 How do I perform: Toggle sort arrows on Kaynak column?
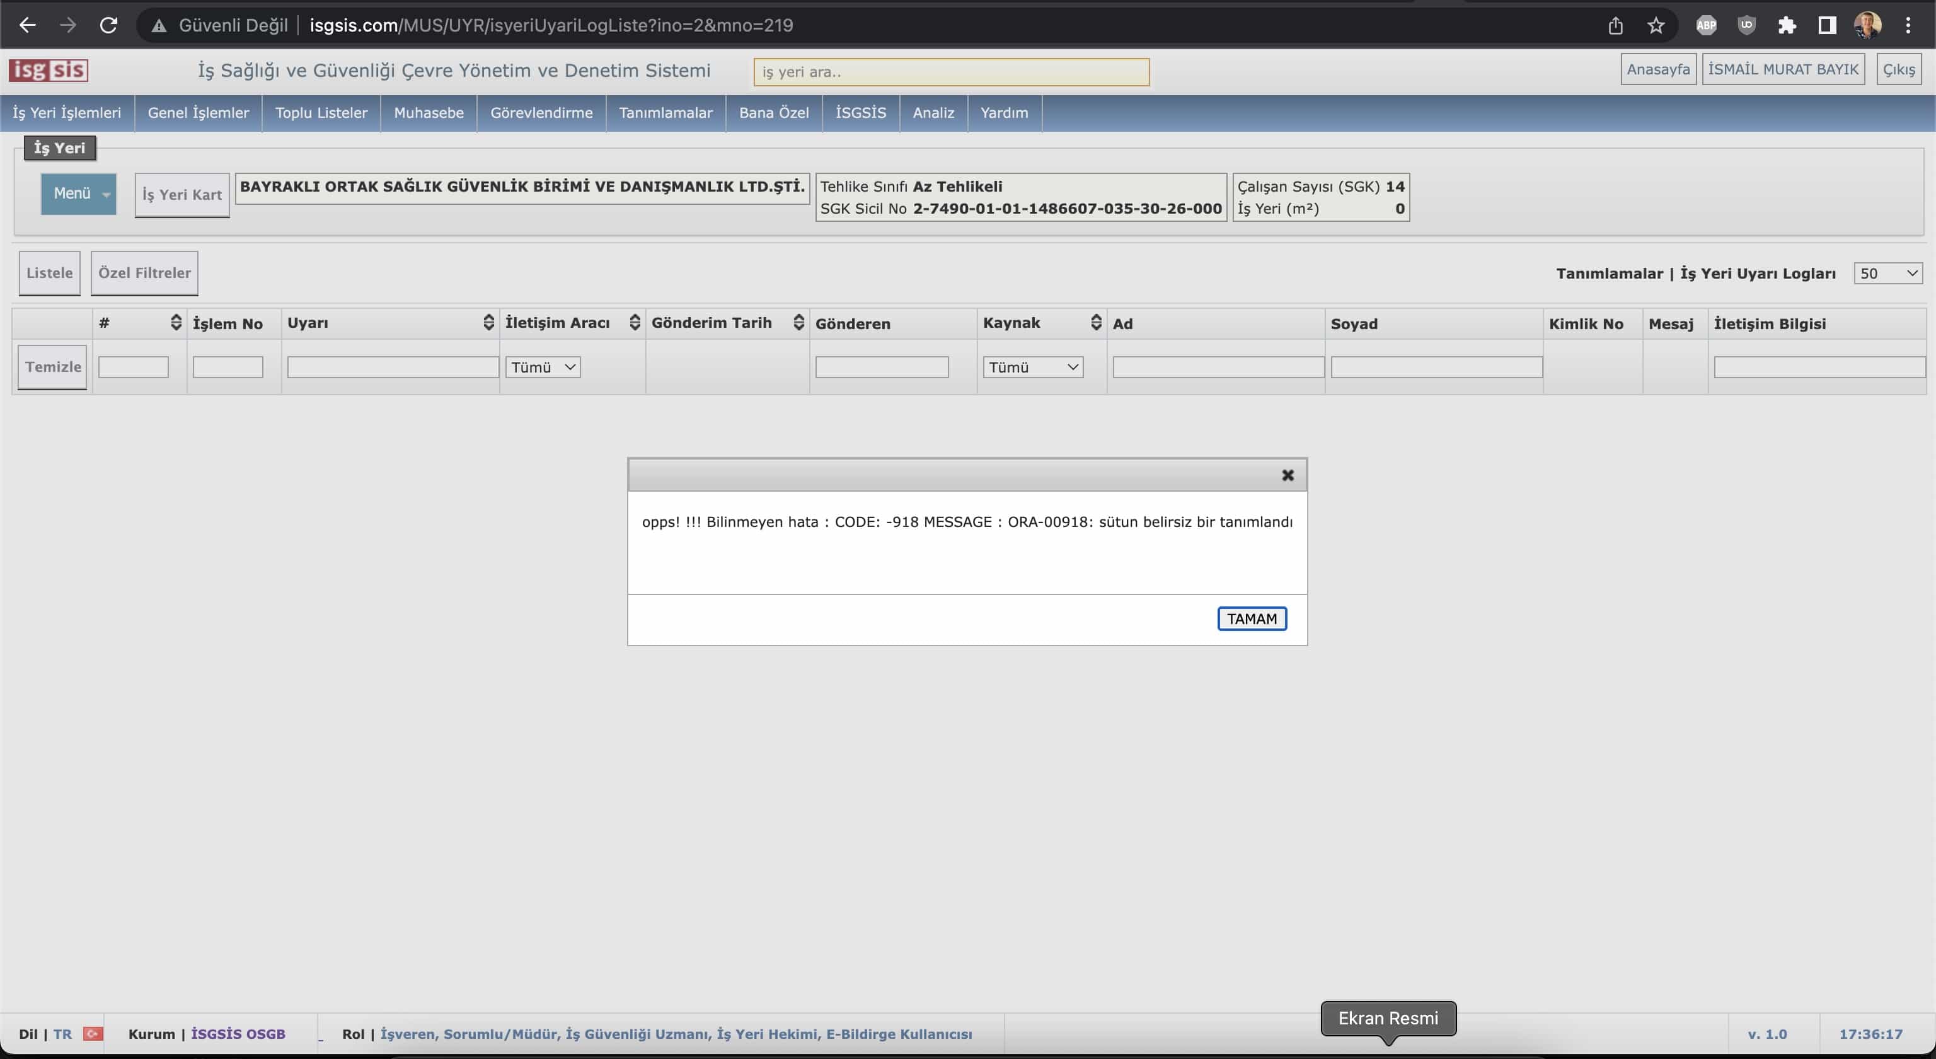[x=1096, y=323]
